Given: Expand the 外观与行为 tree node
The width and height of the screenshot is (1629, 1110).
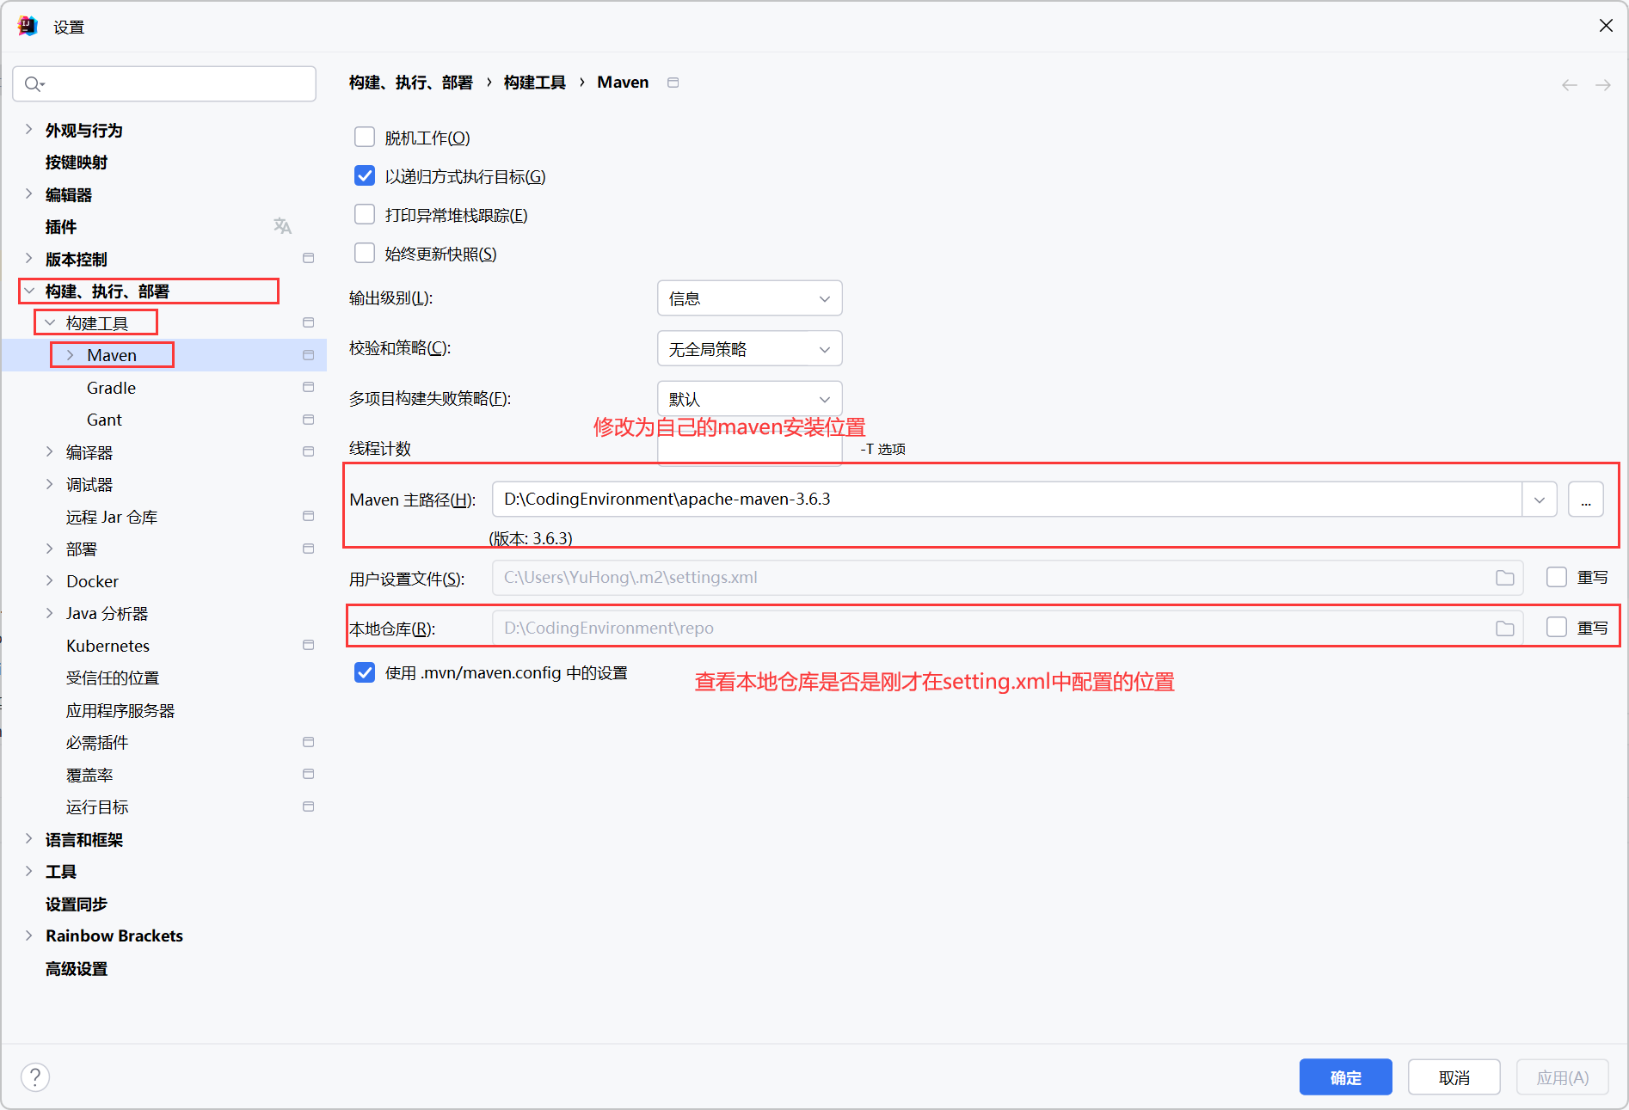Looking at the screenshot, I should [28, 130].
